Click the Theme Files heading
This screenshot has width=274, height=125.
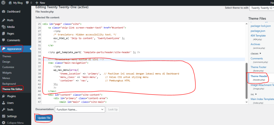click(x=257, y=18)
